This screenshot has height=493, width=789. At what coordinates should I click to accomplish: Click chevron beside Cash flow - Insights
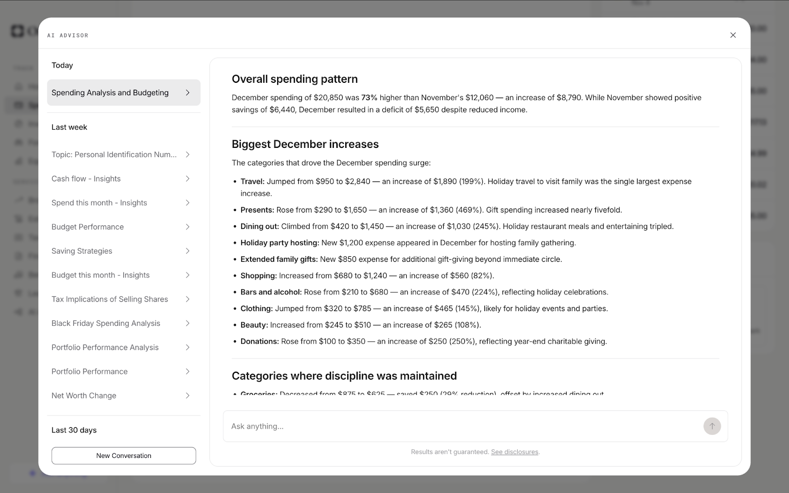187,178
